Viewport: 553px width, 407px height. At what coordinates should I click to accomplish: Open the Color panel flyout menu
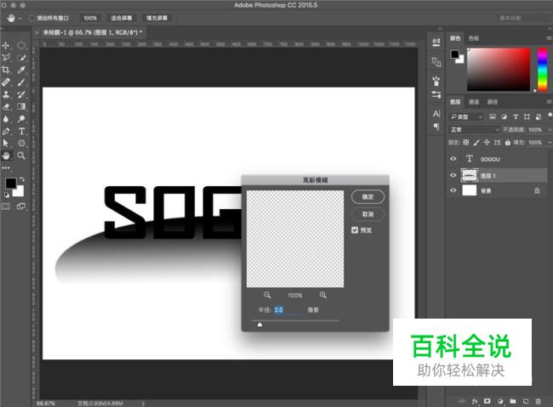coord(549,38)
